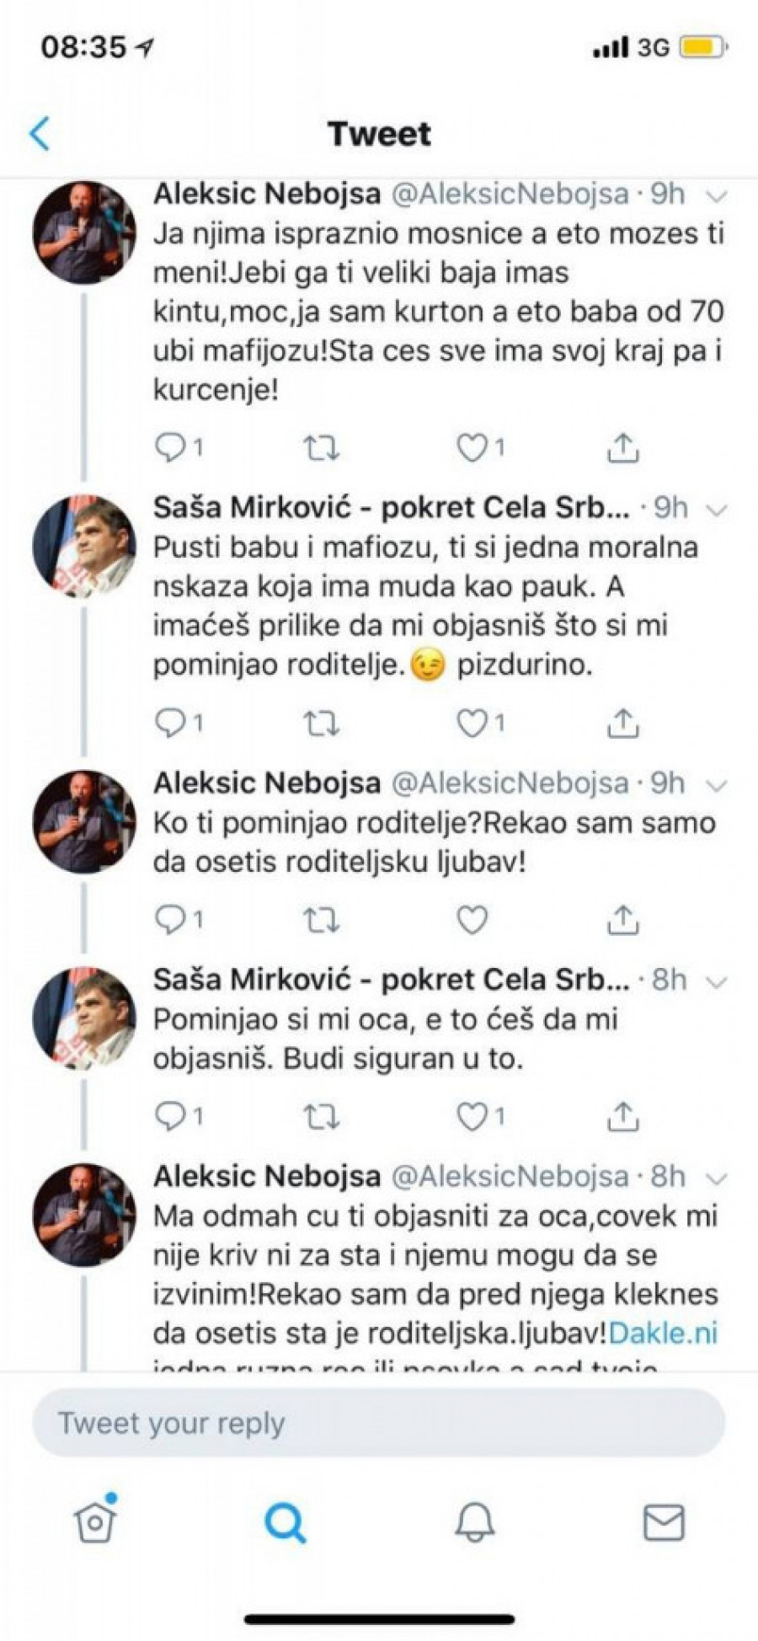Tap the 'Tweet your reply' field
758x1641 pixels.
tap(379, 1424)
